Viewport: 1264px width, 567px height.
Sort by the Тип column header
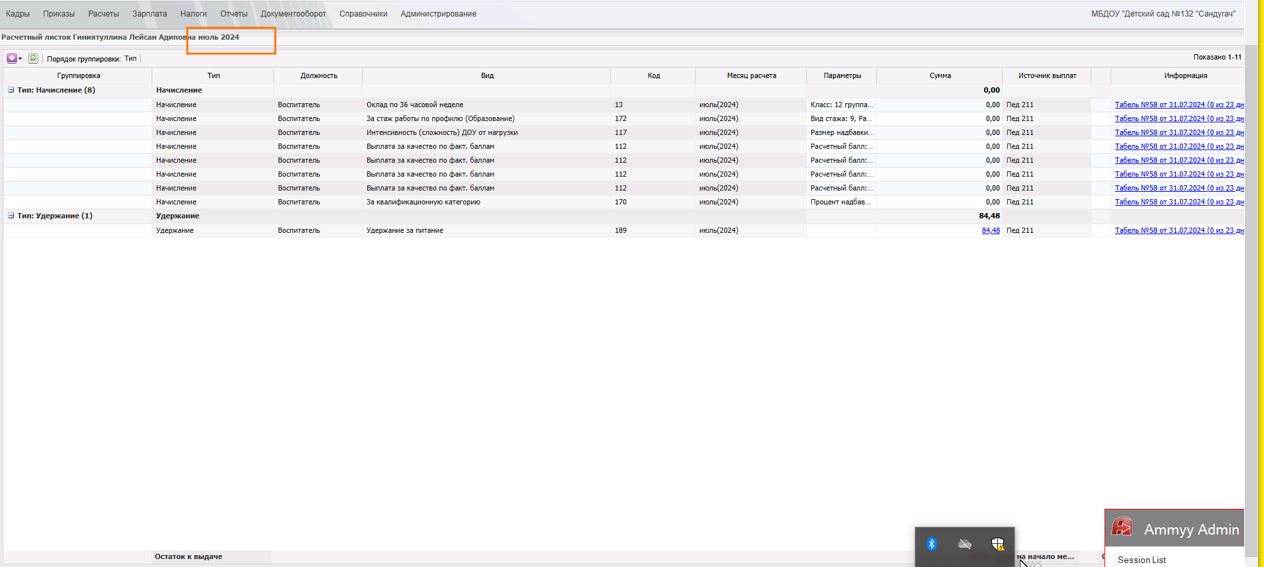pos(213,75)
